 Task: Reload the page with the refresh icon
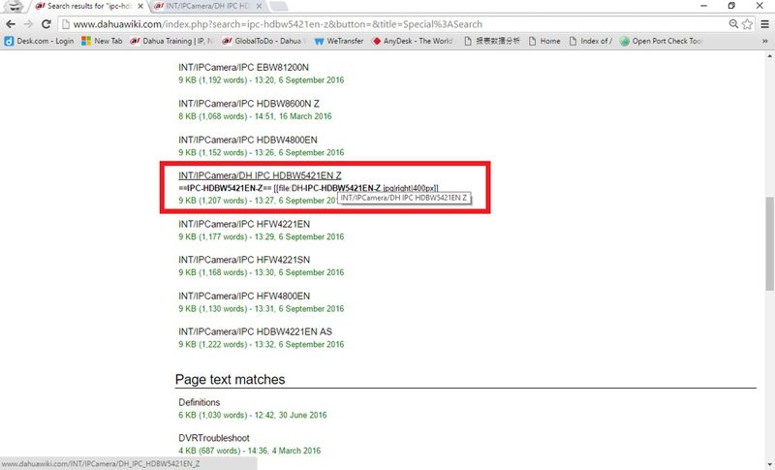(46, 24)
